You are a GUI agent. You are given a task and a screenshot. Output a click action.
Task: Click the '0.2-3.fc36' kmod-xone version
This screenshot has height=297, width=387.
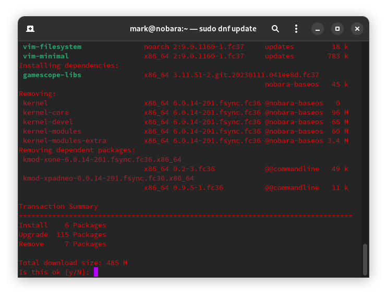point(194,169)
